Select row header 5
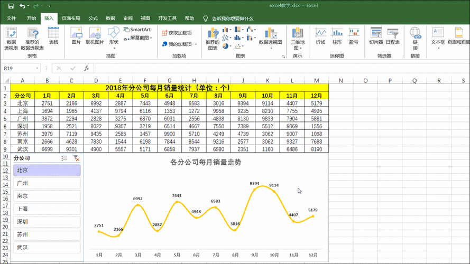The image size is (470, 264). coord(5,118)
